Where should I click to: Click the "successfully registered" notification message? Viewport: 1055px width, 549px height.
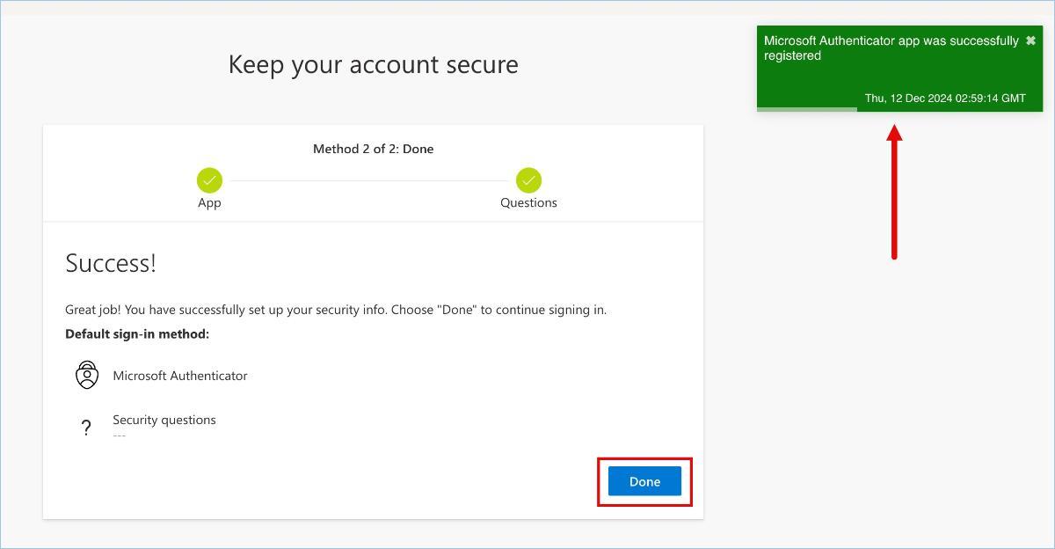890,48
